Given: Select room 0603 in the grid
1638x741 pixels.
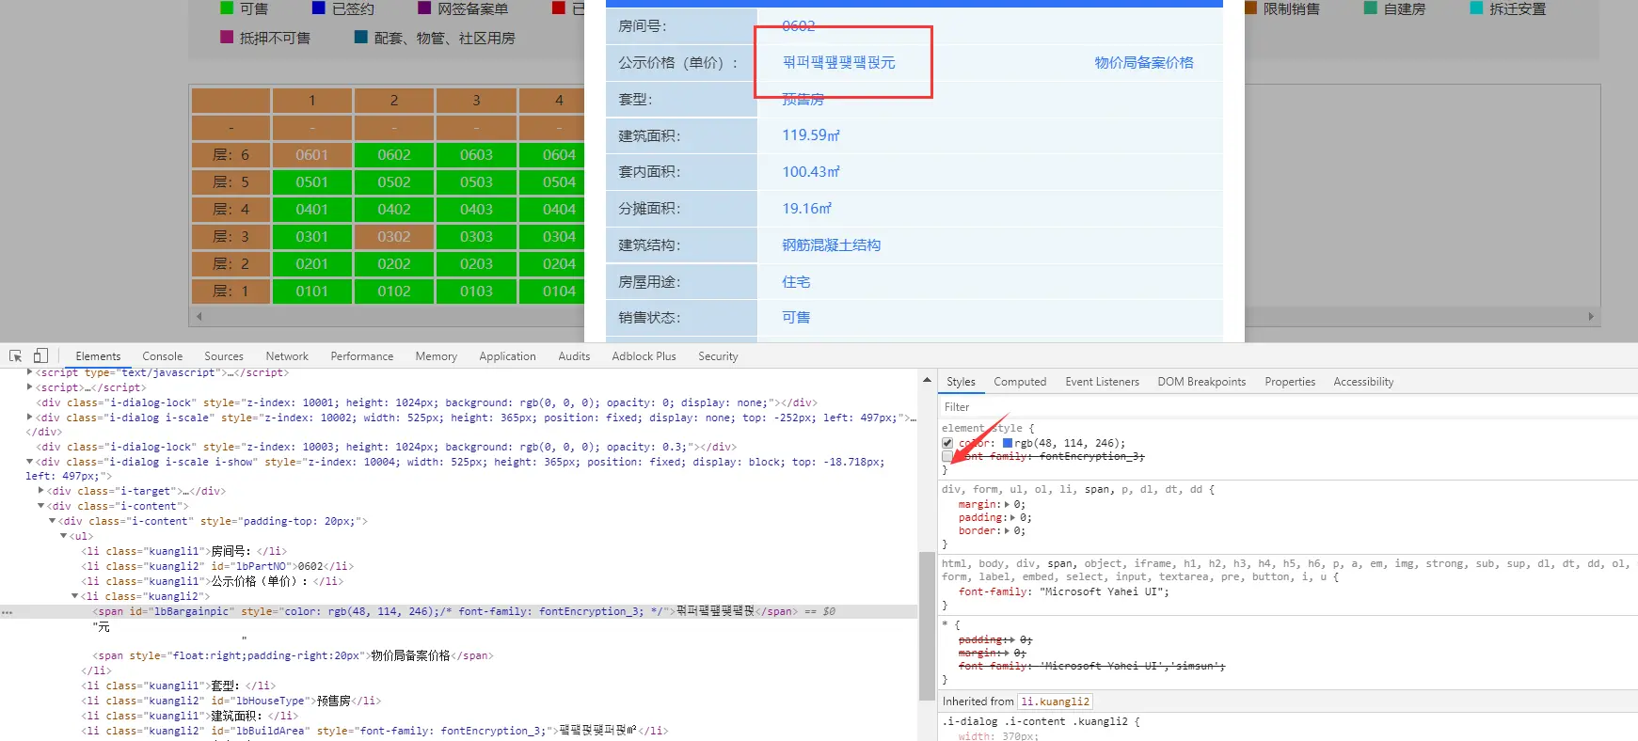Looking at the screenshot, I should coord(476,154).
